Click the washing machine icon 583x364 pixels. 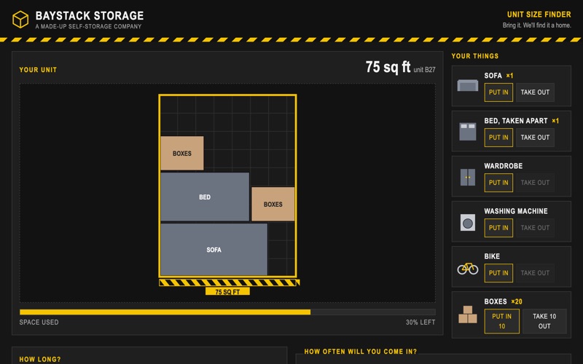(467, 223)
